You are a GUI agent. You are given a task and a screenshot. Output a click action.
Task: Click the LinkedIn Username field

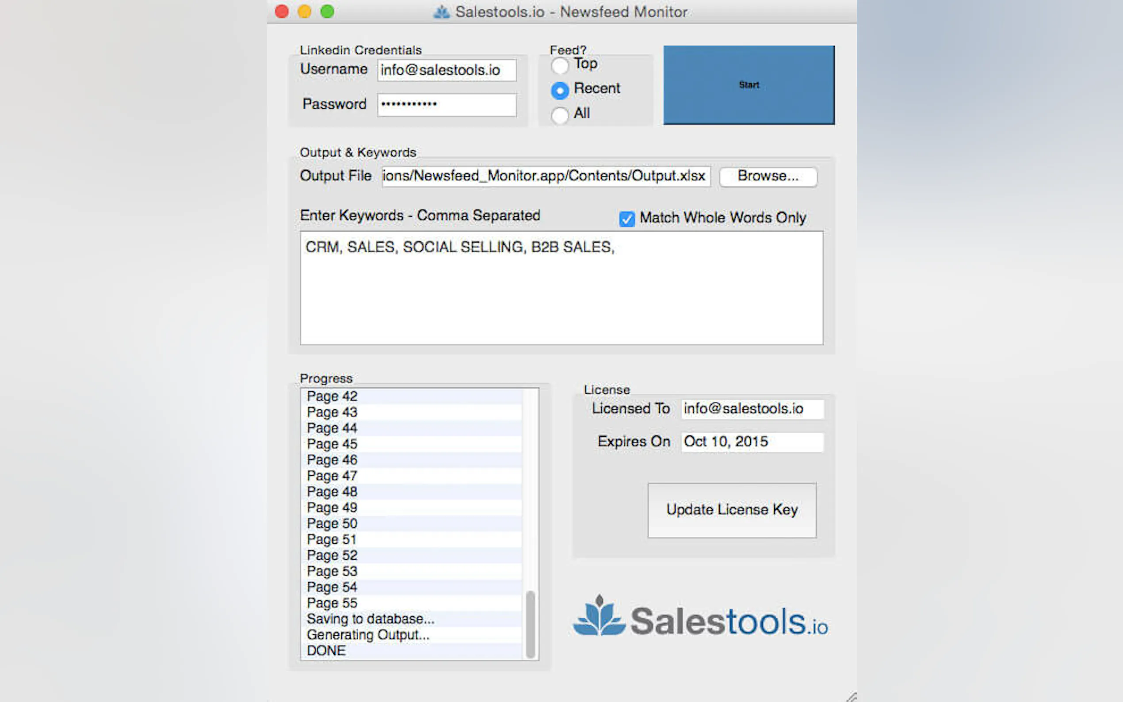coord(447,70)
